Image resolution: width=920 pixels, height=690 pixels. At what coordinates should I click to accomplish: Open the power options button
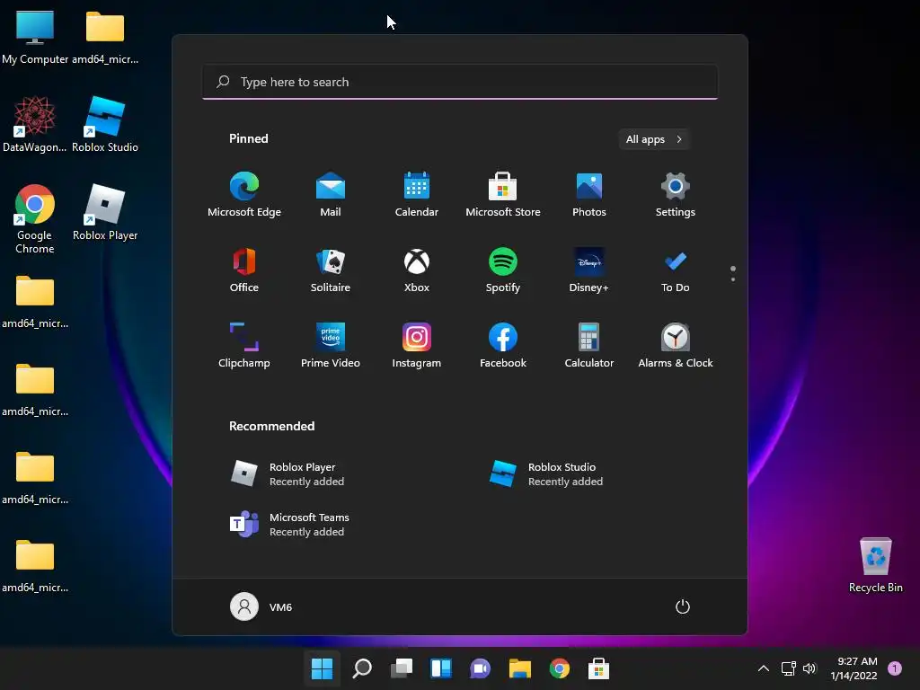(x=683, y=606)
